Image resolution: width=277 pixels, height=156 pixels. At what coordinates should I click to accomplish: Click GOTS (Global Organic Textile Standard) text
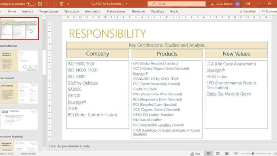point(161,68)
